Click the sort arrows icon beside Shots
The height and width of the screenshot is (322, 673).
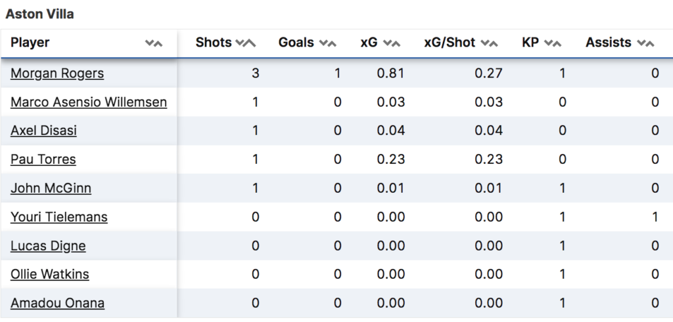click(x=245, y=43)
